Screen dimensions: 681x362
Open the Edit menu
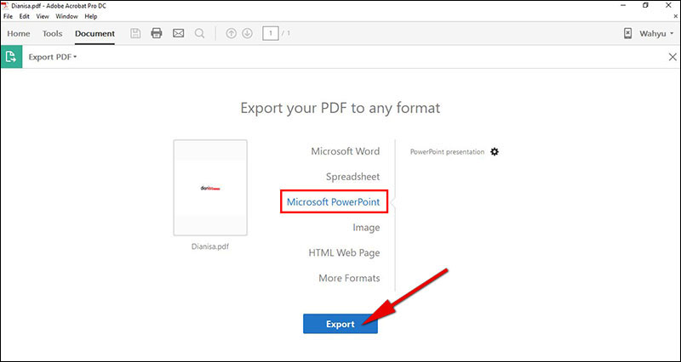click(25, 16)
